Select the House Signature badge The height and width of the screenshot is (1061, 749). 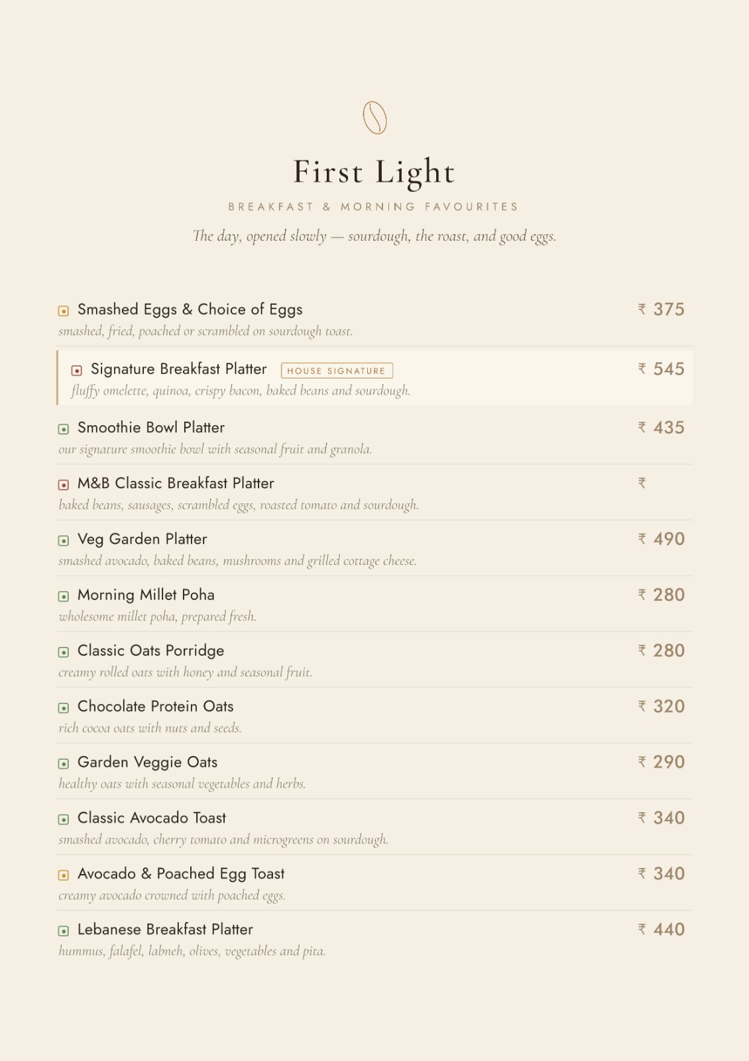[x=337, y=371]
